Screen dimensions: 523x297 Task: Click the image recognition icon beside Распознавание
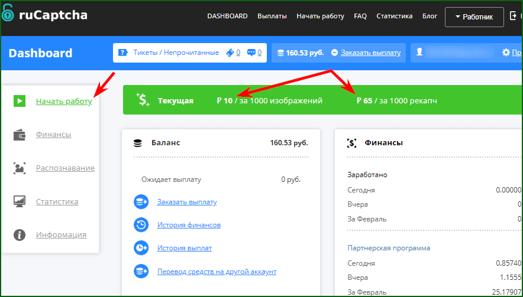20,168
